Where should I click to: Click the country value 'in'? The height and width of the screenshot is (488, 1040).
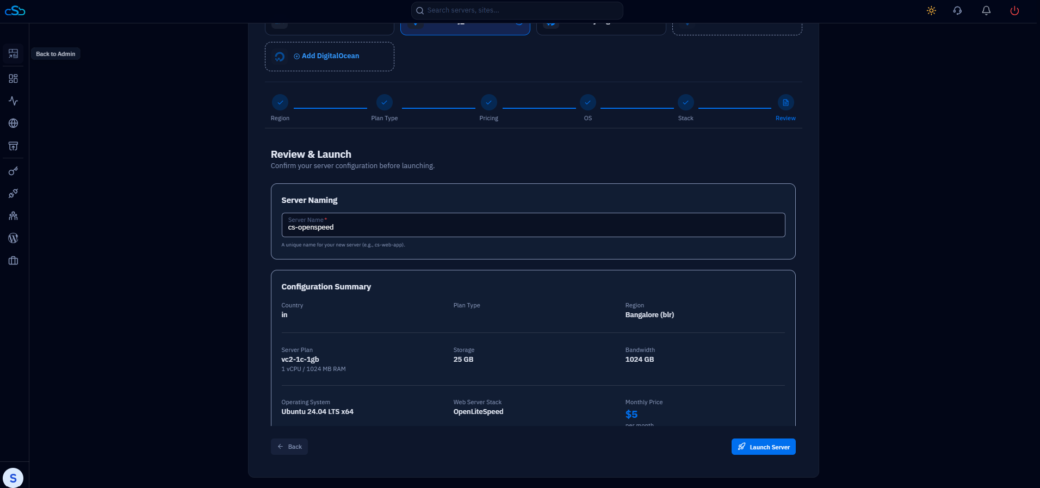click(284, 315)
